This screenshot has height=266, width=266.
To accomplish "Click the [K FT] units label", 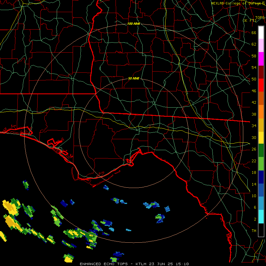I will (x=250, y=20).
